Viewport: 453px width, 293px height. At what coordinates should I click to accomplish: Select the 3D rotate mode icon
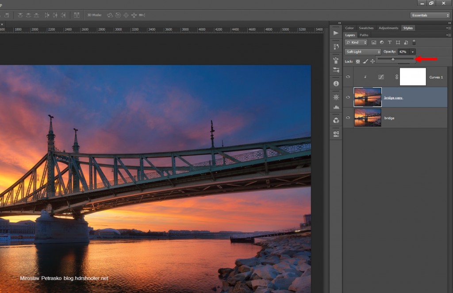(x=110, y=15)
